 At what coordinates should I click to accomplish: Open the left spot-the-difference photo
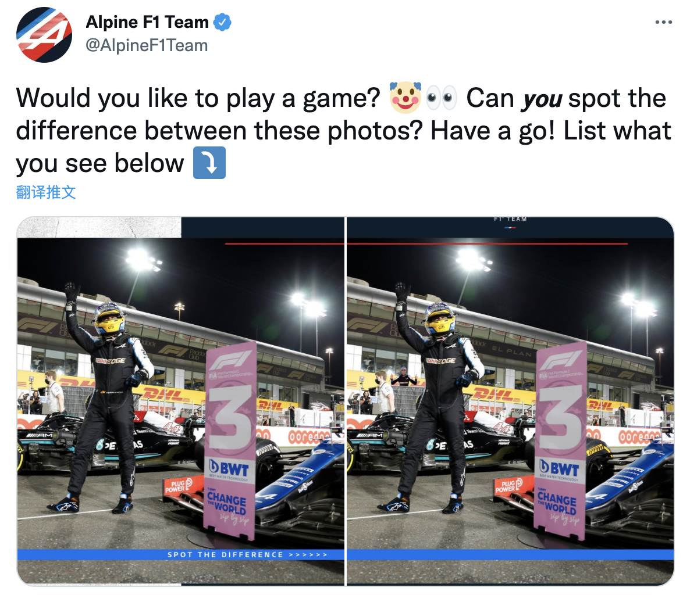(181, 401)
